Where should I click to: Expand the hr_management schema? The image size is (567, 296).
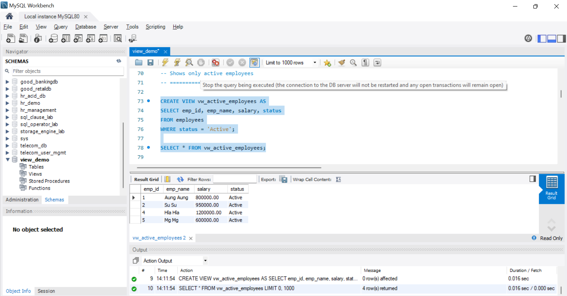(x=7, y=110)
